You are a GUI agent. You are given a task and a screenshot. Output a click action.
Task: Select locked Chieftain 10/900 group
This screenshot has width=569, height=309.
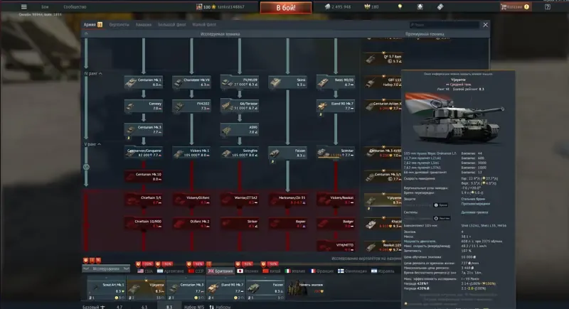(144, 224)
